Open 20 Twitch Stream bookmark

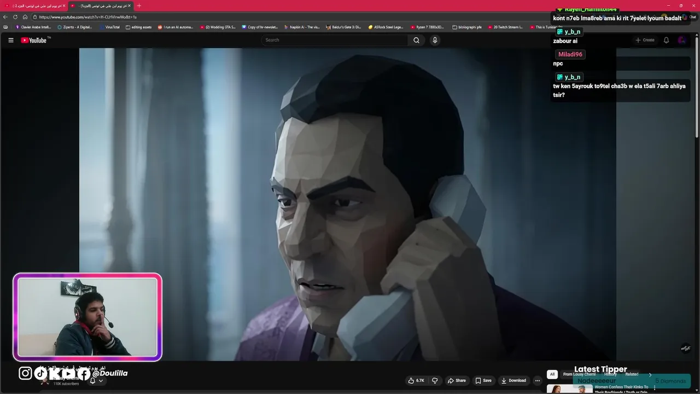point(505,27)
